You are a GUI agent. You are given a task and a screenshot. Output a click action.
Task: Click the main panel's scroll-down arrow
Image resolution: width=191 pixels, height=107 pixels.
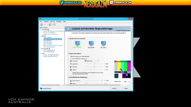coord(132,83)
